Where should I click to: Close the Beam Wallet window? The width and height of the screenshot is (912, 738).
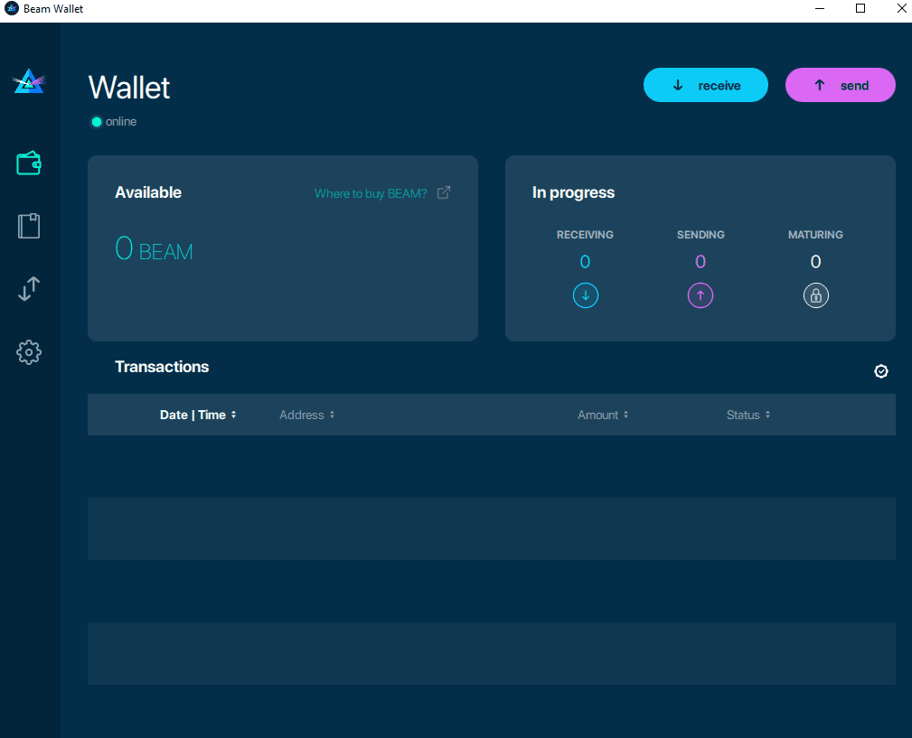coord(901,9)
